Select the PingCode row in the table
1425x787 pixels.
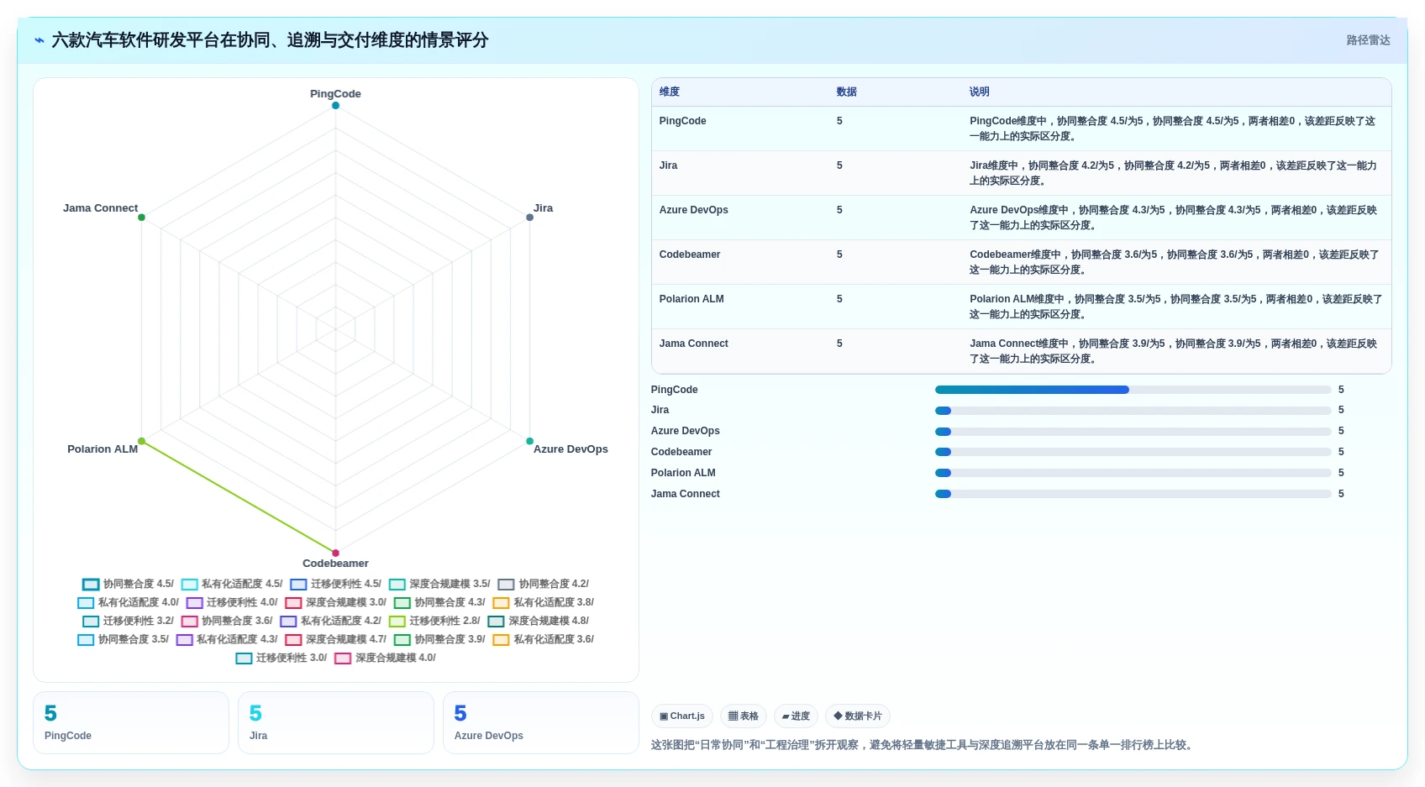coord(1021,129)
